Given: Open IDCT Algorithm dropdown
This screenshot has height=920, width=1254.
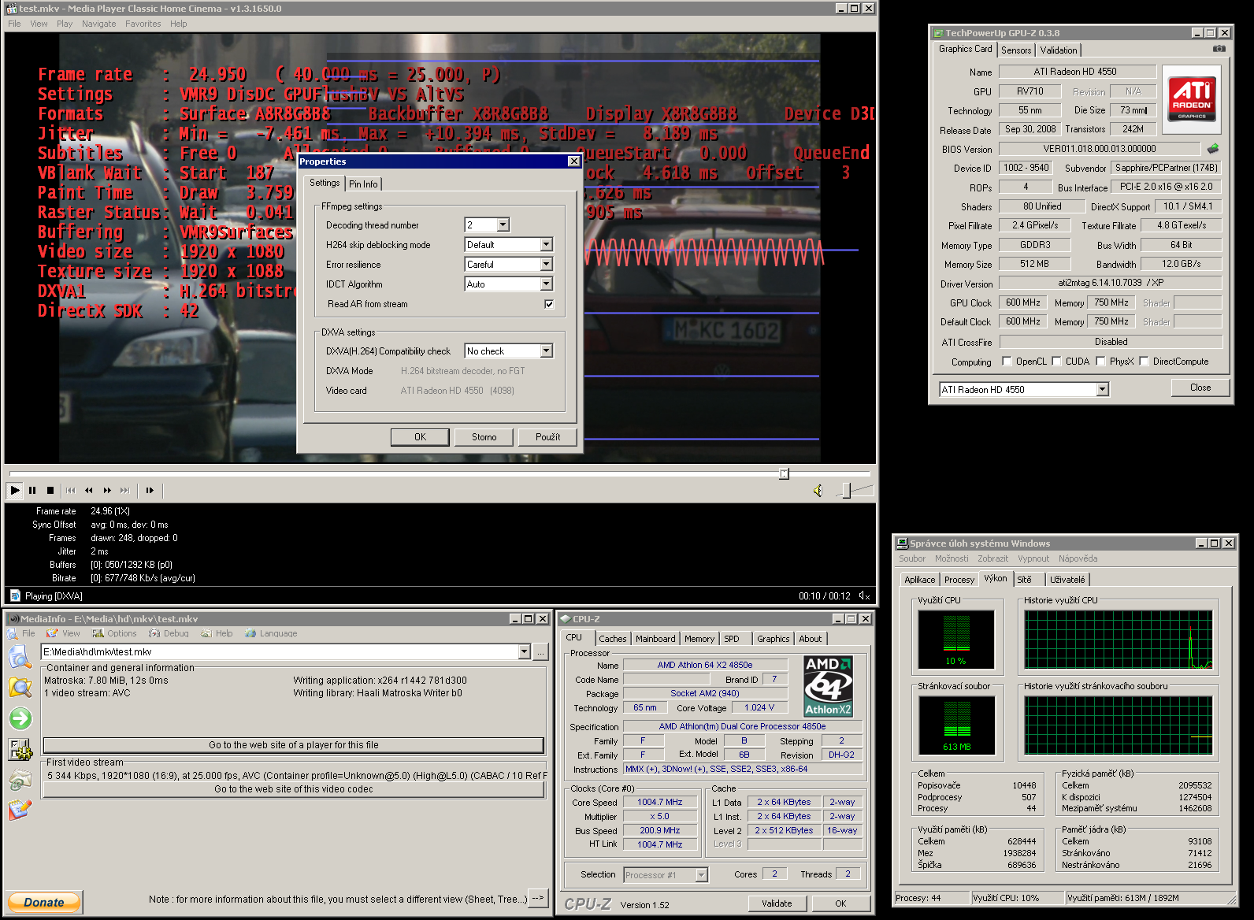Looking at the screenshot, I should [x=546, y=284].
